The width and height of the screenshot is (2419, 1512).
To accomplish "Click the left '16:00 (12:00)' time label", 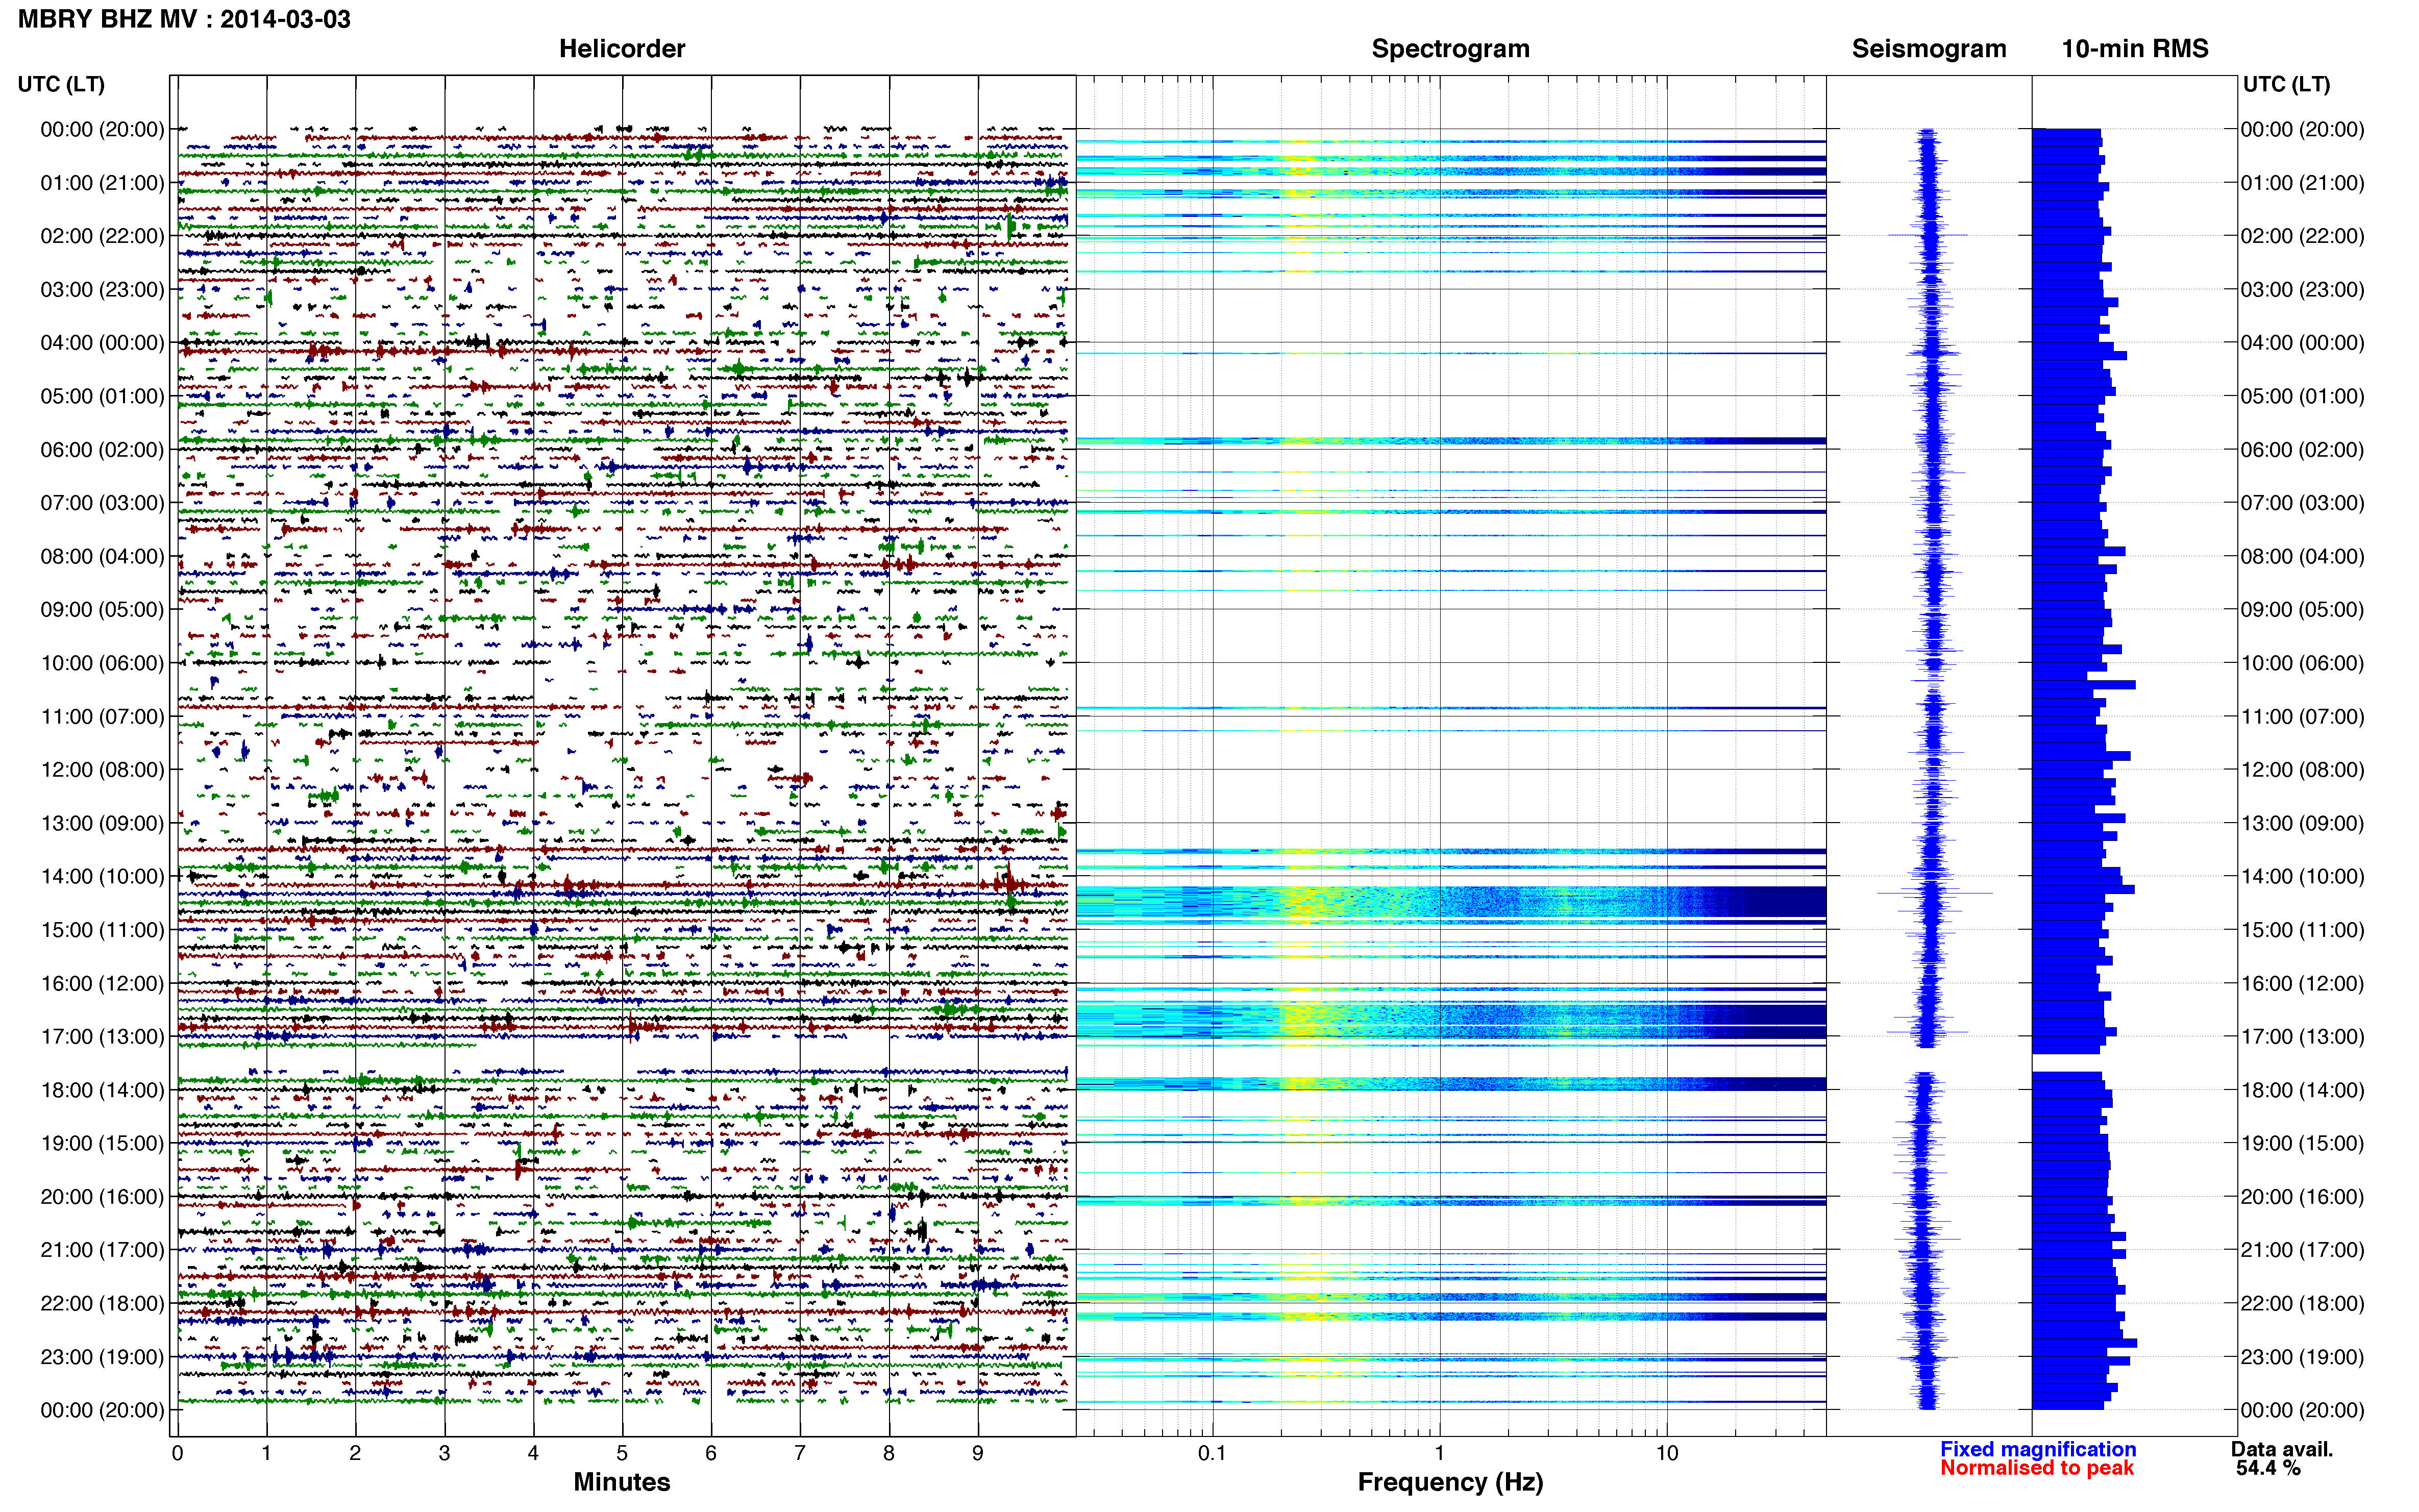I will coord(102,983).
